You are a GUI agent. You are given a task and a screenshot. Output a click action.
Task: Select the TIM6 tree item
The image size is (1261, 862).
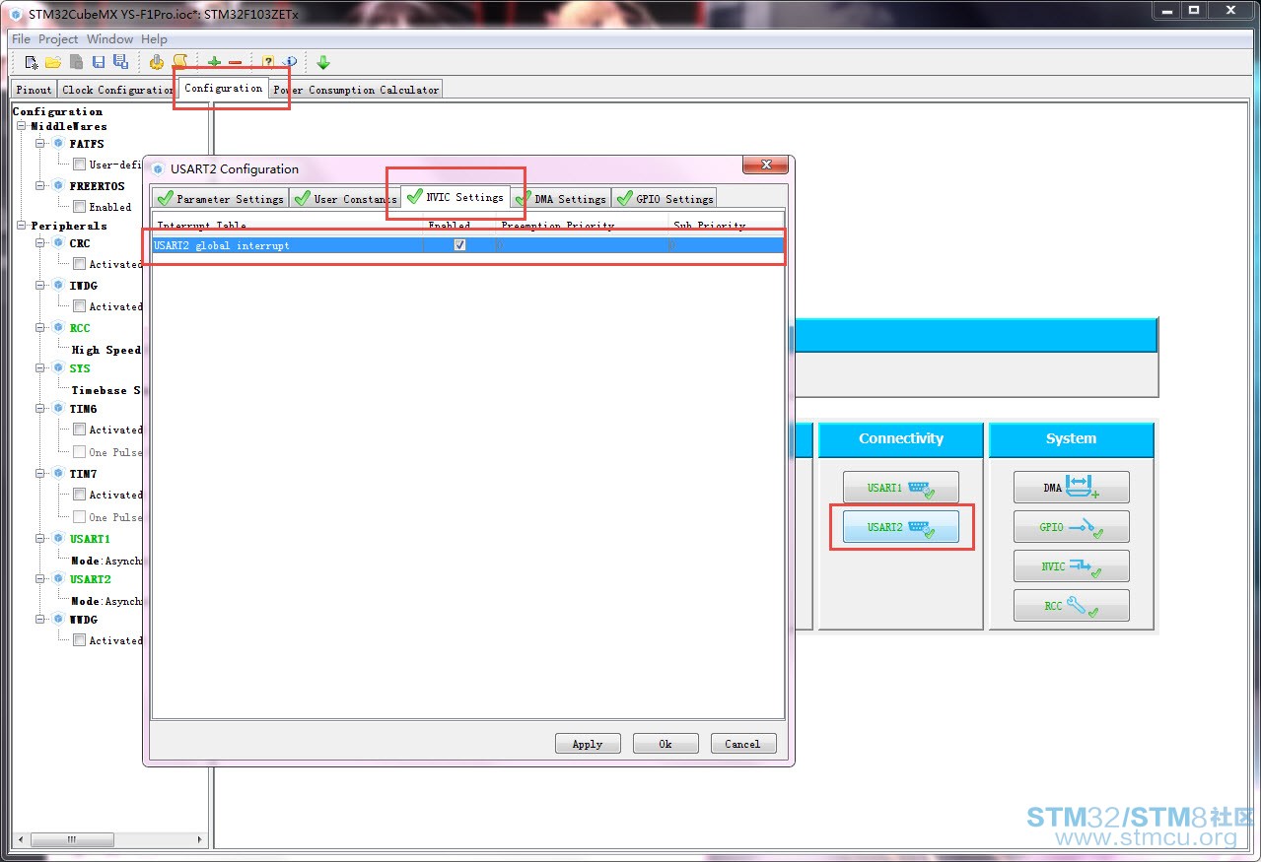tap(83, 409)
